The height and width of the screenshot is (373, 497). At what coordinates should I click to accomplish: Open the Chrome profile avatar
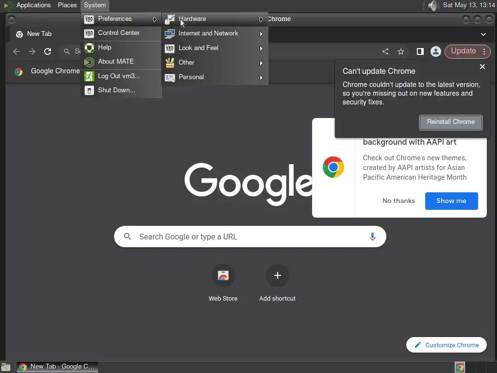[x=436, y=51]
